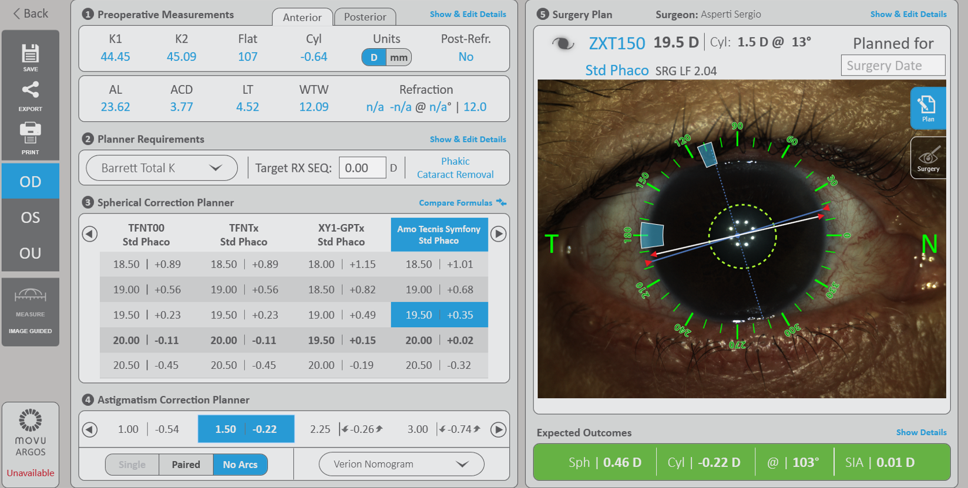968x488 pixels.
Task: Click the Flat axis value 107
Action: coord(248,57)
